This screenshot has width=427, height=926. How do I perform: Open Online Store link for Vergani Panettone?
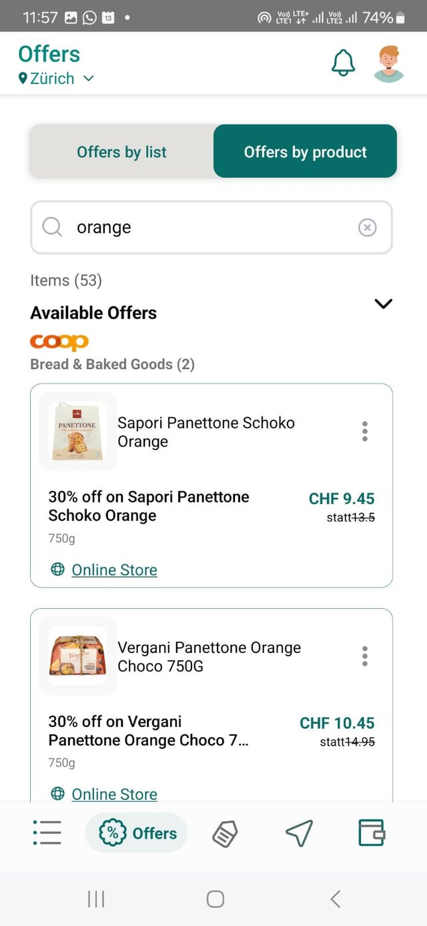point(114,794)
